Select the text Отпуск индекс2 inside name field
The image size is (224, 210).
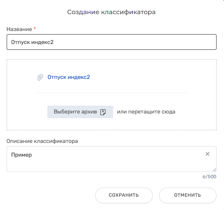point(32,42)
